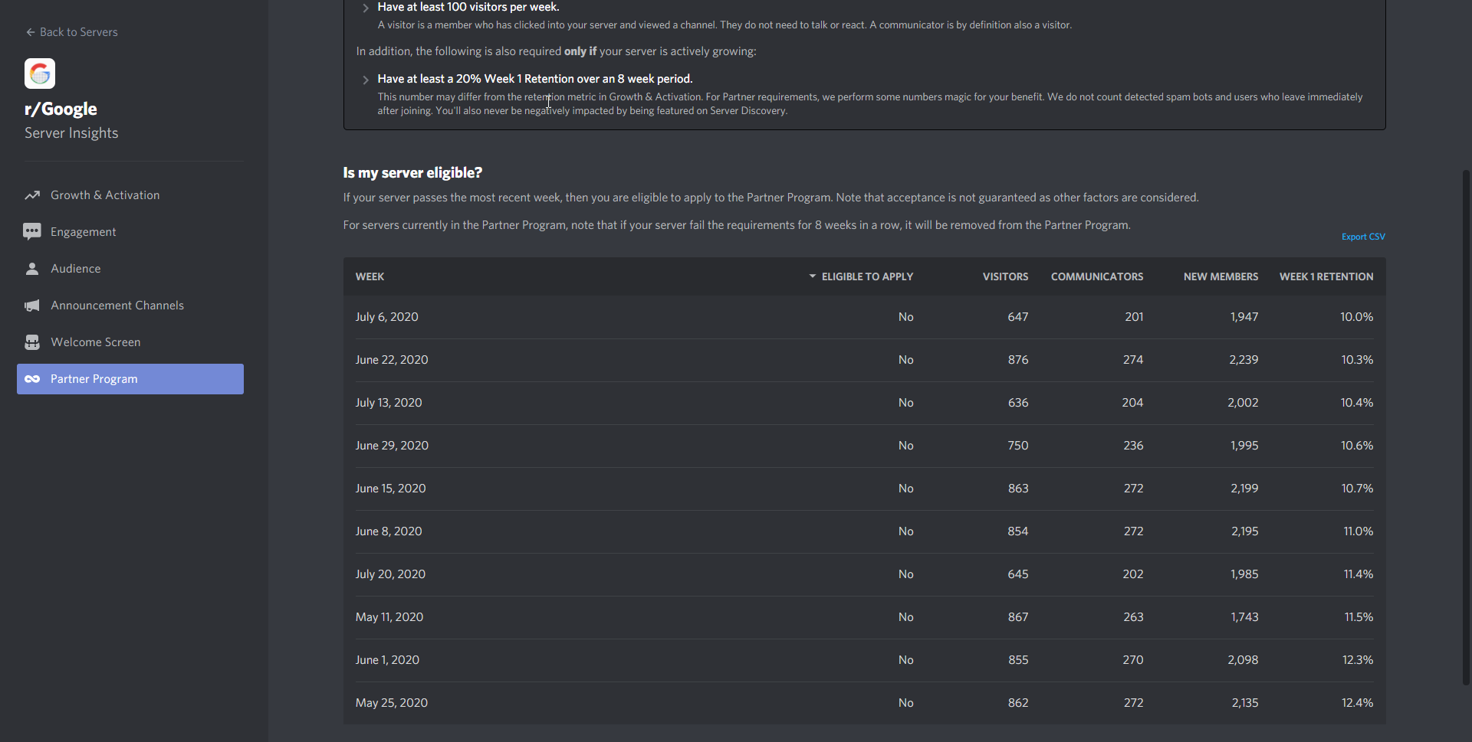Click the Partner Program infinity icon
Image resolution: width=1472 pixels, height=742 pixels.
pyautogui.click(x=32, y=379)
